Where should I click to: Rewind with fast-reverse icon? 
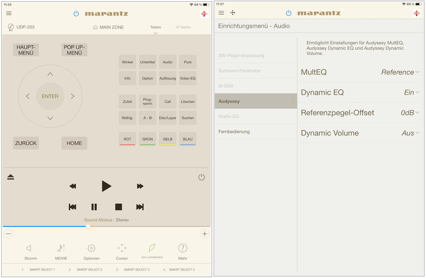[x=72, y=186]
